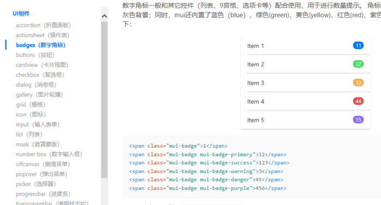Click the blue badge showing 11
This screenshot has width=381, height=205.
pyautogui.click(x=358, y=46)
